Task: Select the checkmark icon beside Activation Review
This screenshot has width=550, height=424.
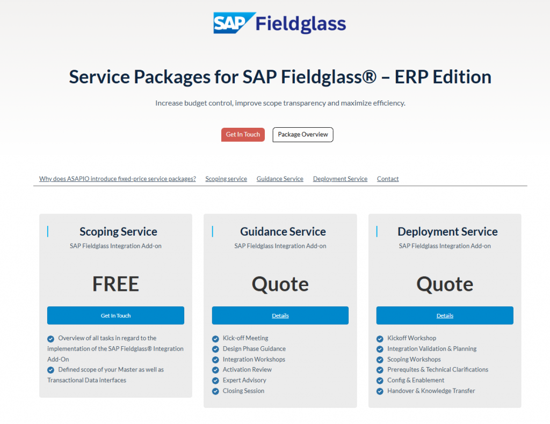Action: click(x=215, y=370)
